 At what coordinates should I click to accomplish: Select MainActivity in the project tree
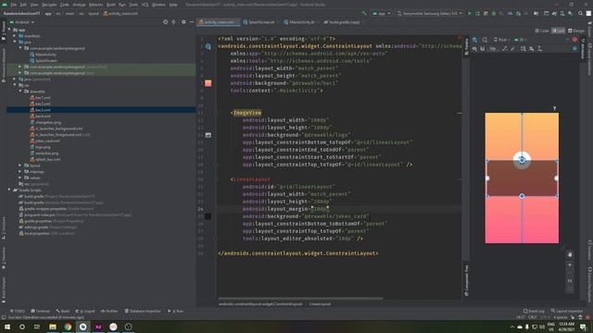(x=45, y=55)
